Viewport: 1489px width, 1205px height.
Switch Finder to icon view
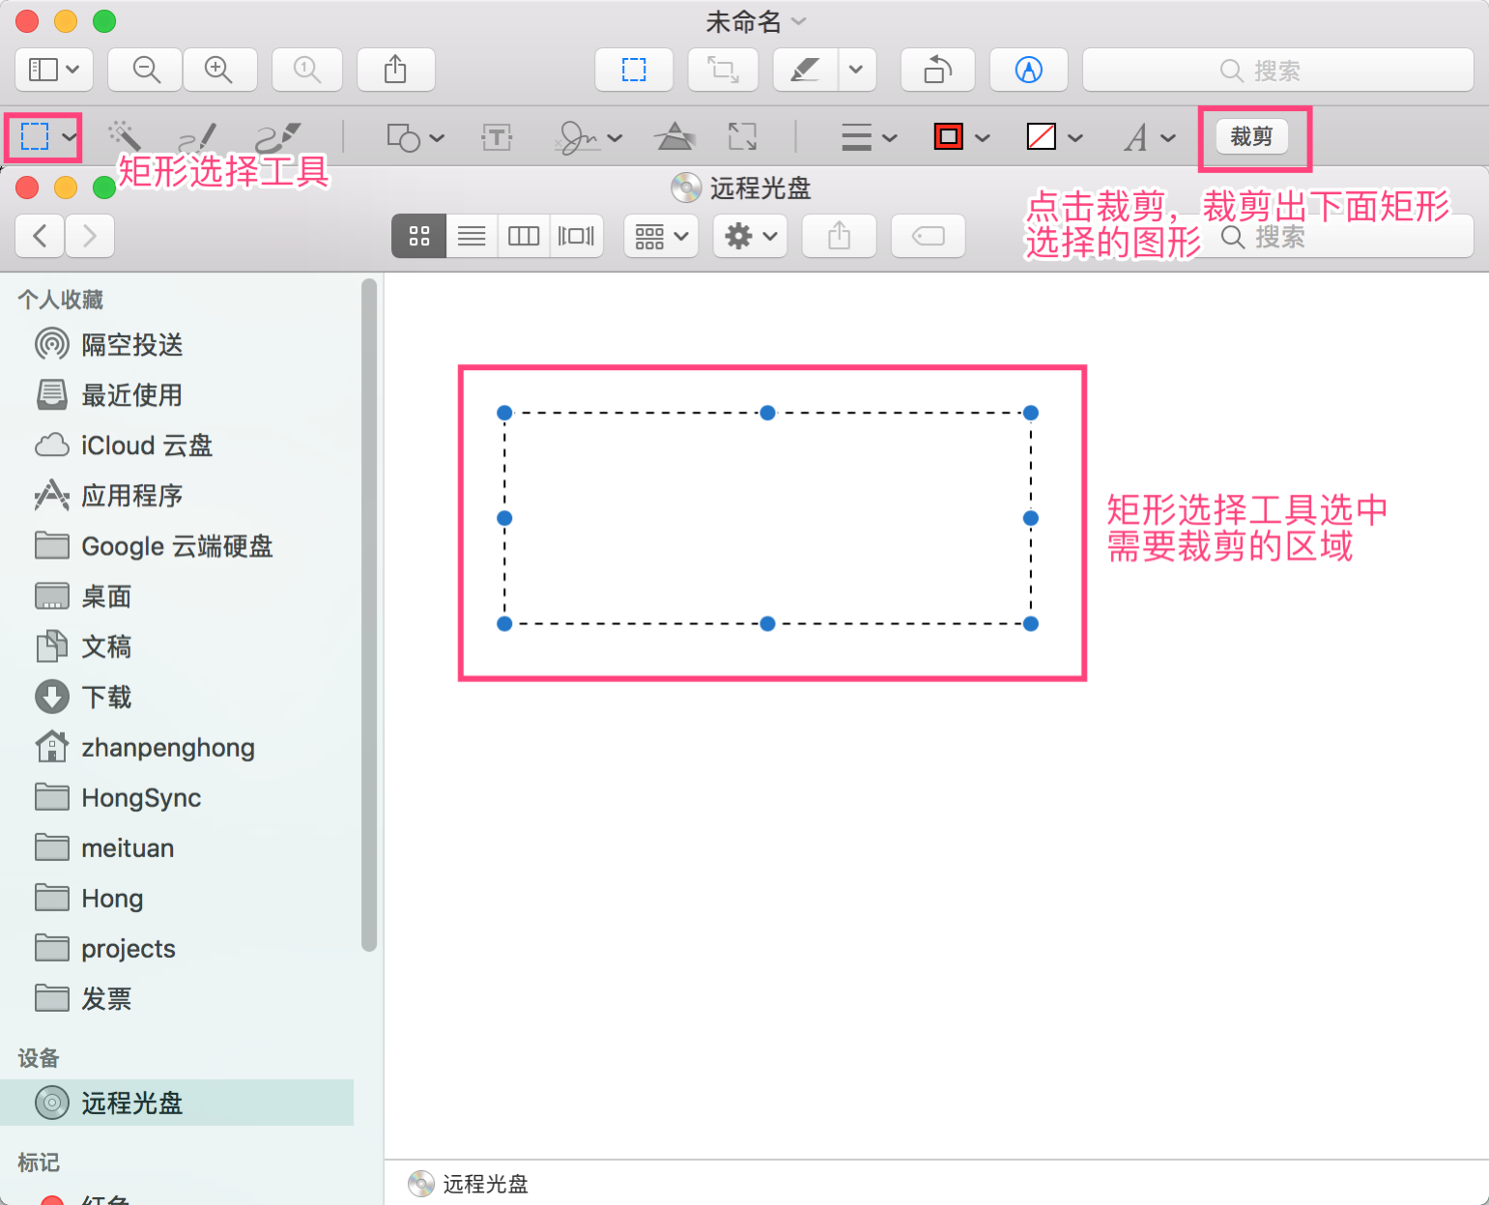tap(418, 236)
